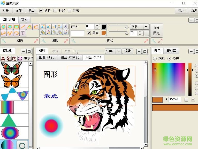The width and height of the screenshot is (198, 149).
Task: Click the 编辑 button above the canvas
Action: coord(127,51)
